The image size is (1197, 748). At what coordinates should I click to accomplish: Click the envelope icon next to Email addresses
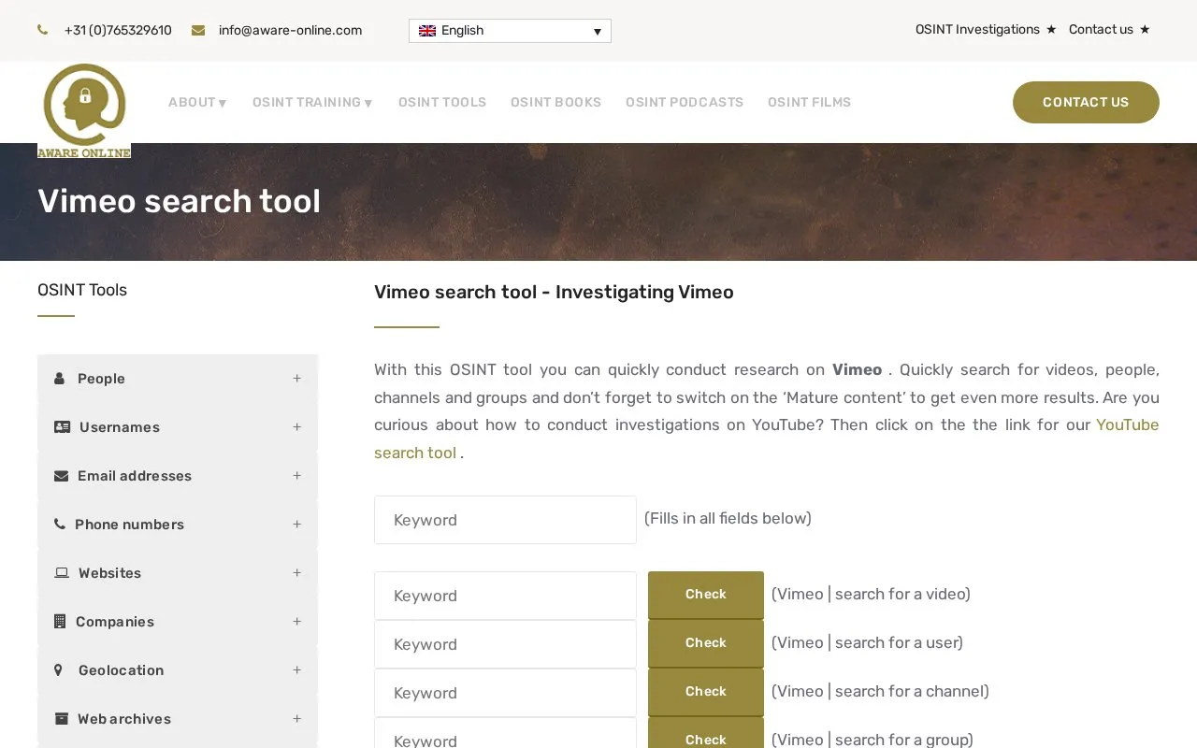(x=62, y=476)
